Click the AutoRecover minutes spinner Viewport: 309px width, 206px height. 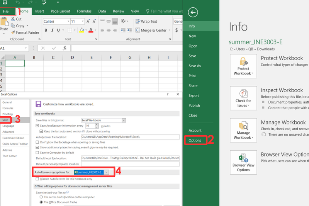pos(97,126)
